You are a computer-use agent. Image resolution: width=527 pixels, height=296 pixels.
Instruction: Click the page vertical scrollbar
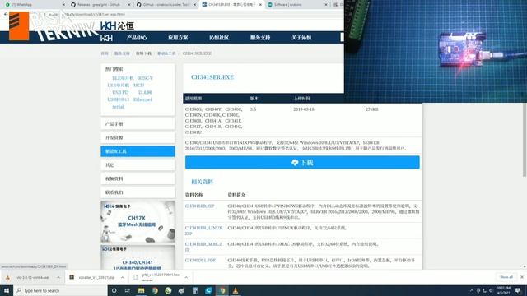point(525,139)
